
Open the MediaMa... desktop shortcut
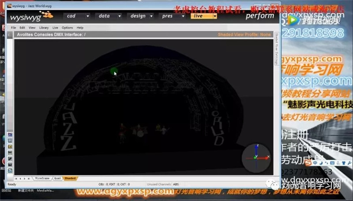tap(45, 190)
